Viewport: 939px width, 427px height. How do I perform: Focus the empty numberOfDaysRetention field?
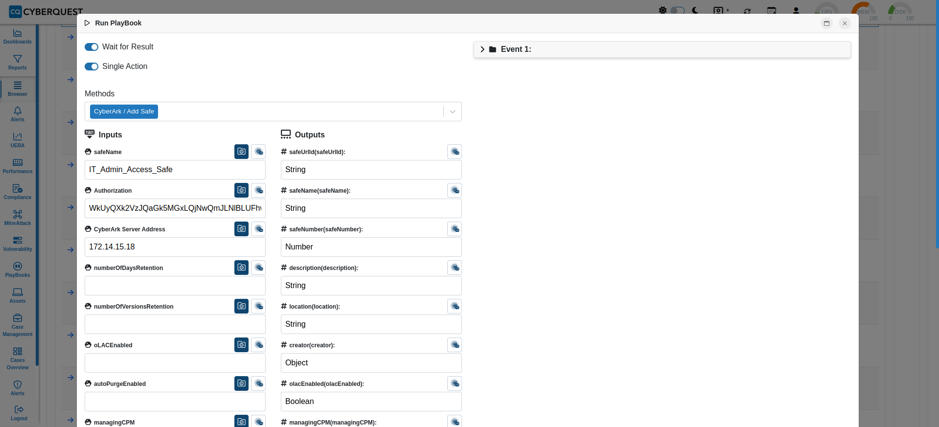pos(175,286)
